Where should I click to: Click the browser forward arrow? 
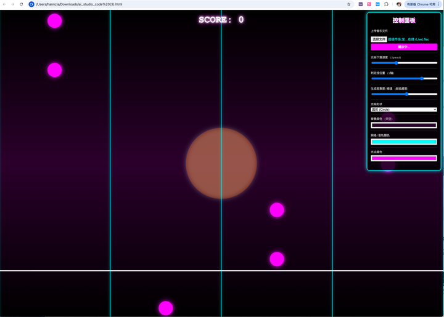click(12, 4)
